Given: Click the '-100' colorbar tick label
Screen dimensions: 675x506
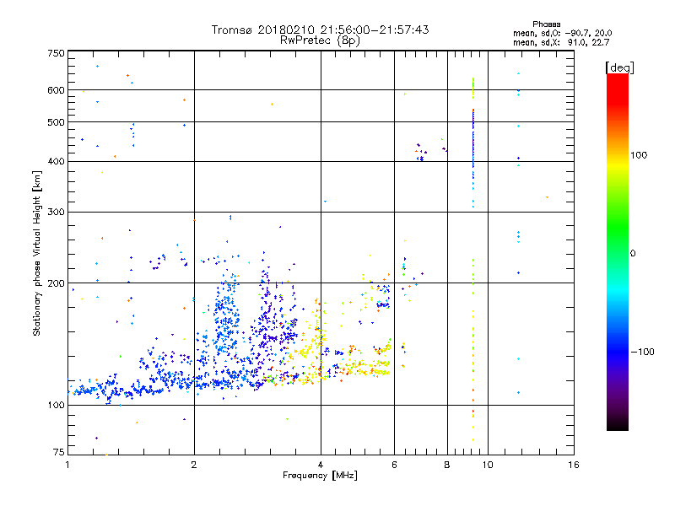Looking at the screenshot, I should [642, 352].
